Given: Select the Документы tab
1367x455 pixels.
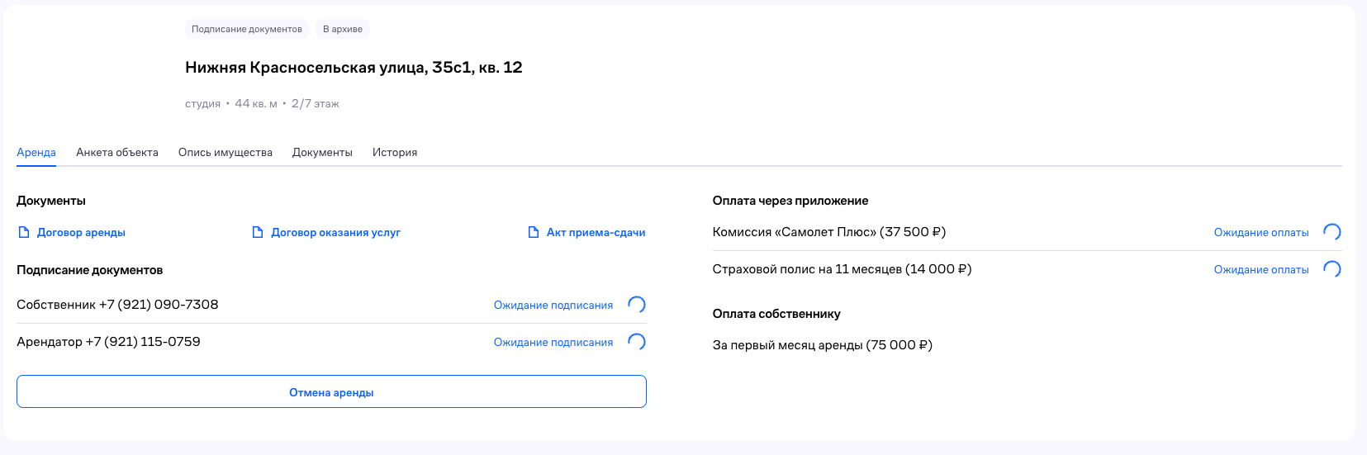Looking at the screenshot, I should (x=322, y=152).
